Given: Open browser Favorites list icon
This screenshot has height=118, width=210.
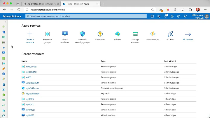Looking at the screenshot, I should point(183,10).
